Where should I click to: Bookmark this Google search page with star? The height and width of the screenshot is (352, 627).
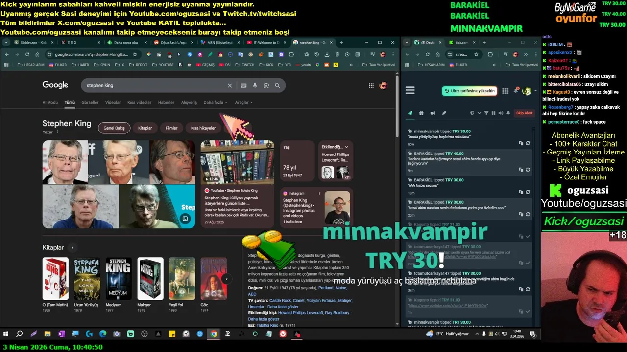pos(135,54)
